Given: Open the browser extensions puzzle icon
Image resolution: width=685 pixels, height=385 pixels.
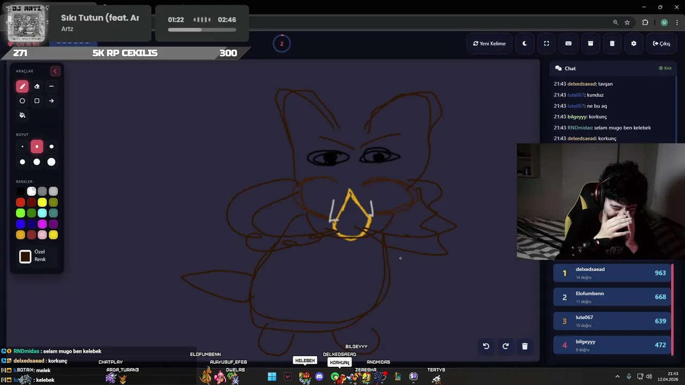Looking at the screenshot, I should tap(645, 22).
